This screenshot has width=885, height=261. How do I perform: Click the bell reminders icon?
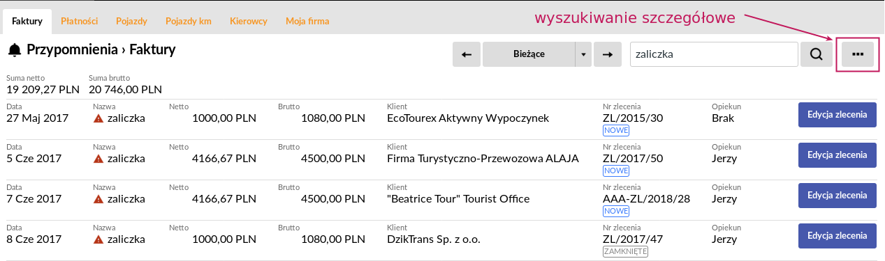click(15, 50)
